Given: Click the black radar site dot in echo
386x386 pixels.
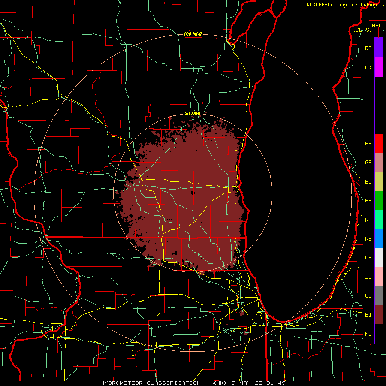Looking at the screenshot, I should pos(193,193).
